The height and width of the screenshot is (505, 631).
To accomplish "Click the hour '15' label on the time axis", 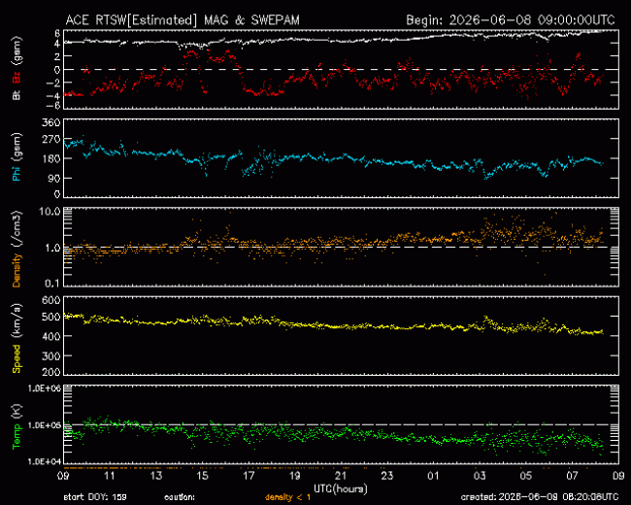I will point(203,476).
